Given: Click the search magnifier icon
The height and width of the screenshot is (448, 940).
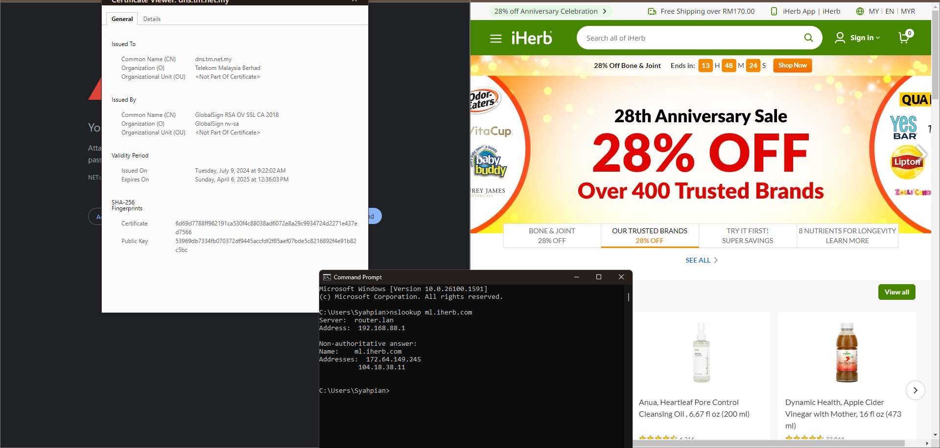Looking at the screenshot, I should [808, 38].
